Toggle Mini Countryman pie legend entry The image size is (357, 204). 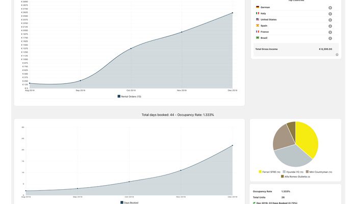pos(319,172)
